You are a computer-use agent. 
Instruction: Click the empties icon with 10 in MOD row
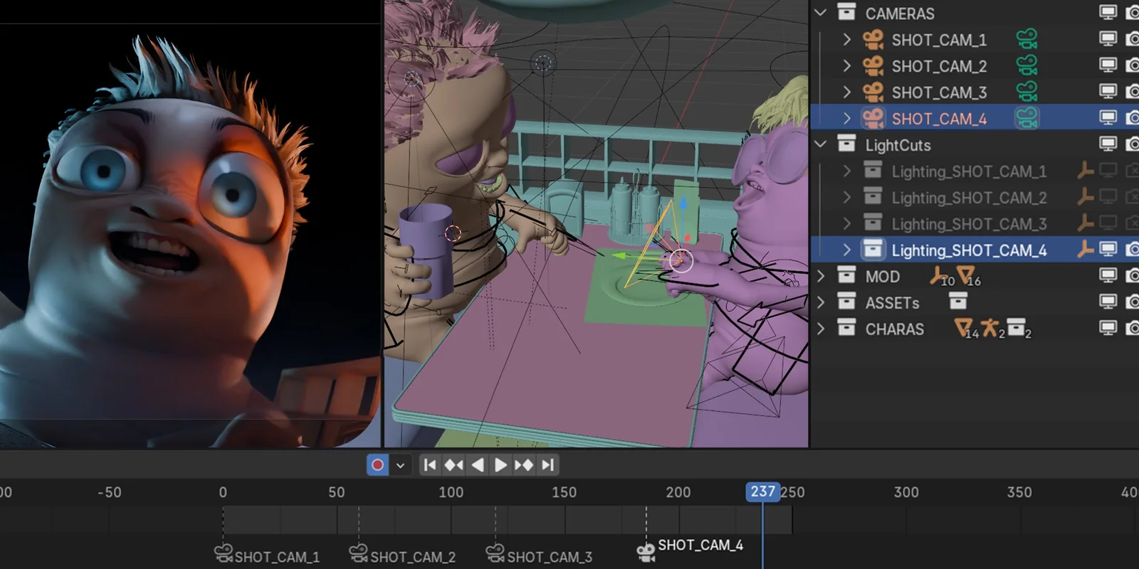[x=939, y=275]
